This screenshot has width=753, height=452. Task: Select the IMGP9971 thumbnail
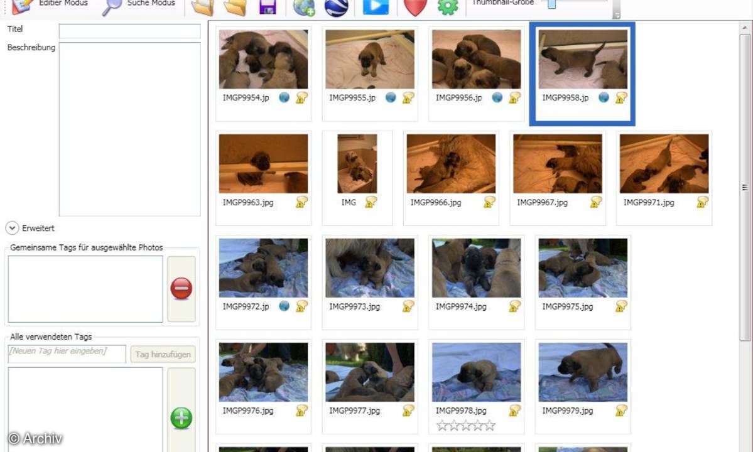pyautogui.click(x=664, y=164)
